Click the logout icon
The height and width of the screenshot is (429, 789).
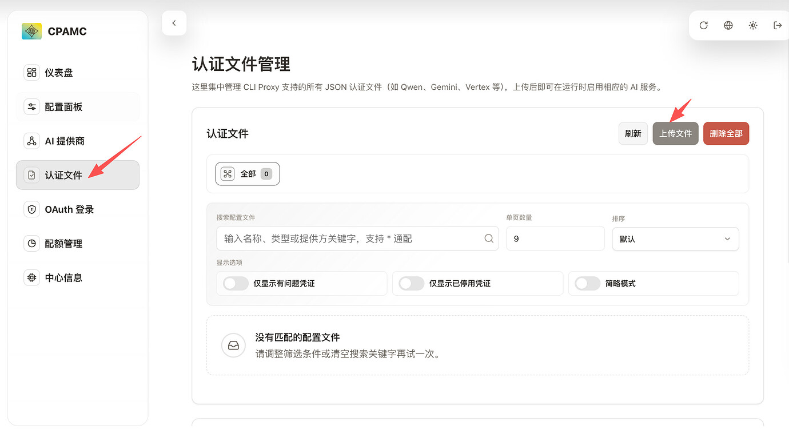coord(778,25)
